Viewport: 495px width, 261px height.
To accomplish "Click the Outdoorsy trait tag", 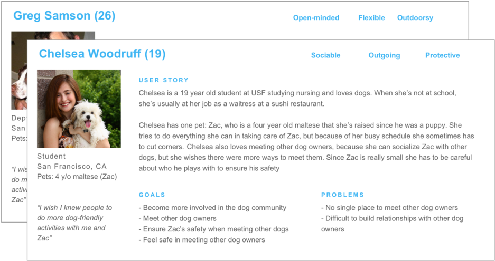I will pos(415,18).
